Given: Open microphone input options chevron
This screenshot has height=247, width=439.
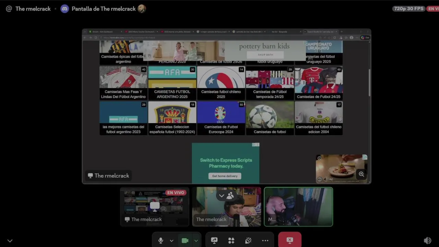Looking at the screenshot, I should point(171,241).
